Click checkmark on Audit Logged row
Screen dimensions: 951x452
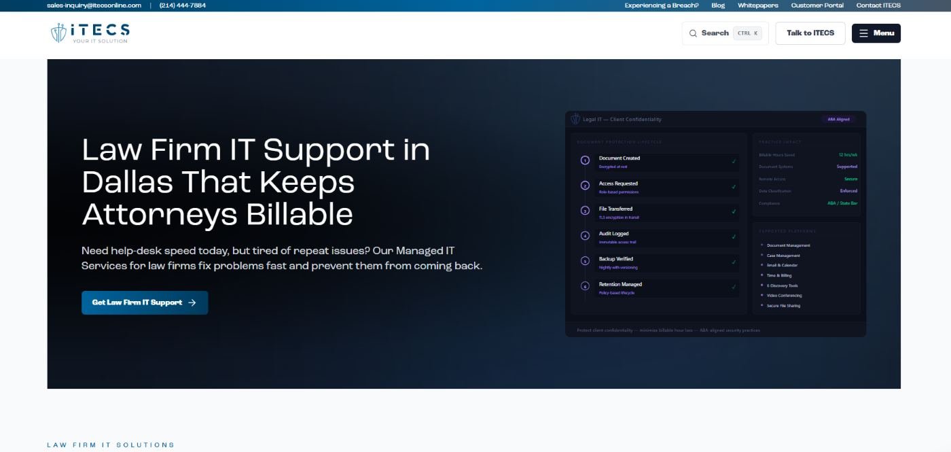coord(734,237)
